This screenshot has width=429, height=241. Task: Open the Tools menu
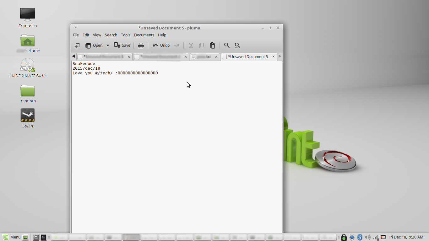126,35
